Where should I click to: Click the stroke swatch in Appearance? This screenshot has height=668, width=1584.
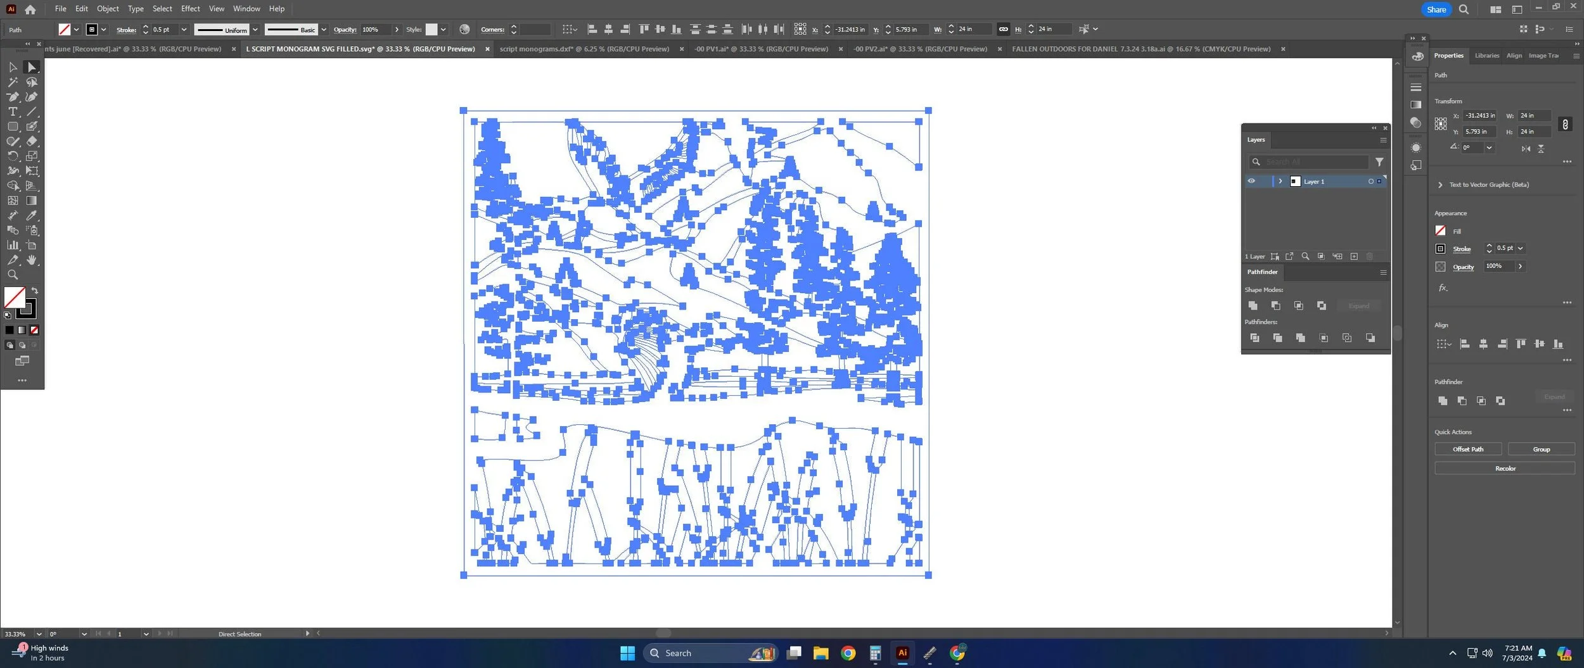[x=1440, y=249]
